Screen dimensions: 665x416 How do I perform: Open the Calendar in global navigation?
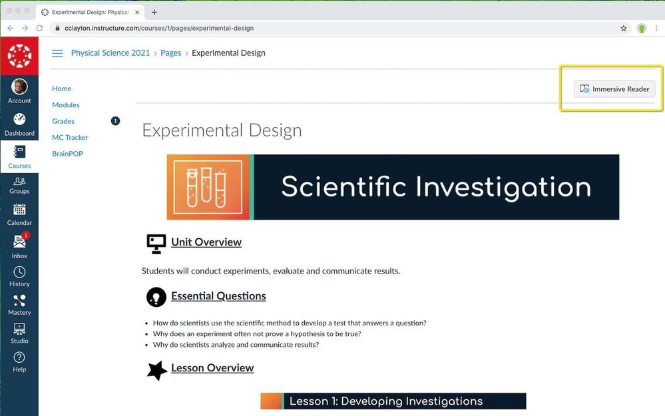[x=19, y=210]
